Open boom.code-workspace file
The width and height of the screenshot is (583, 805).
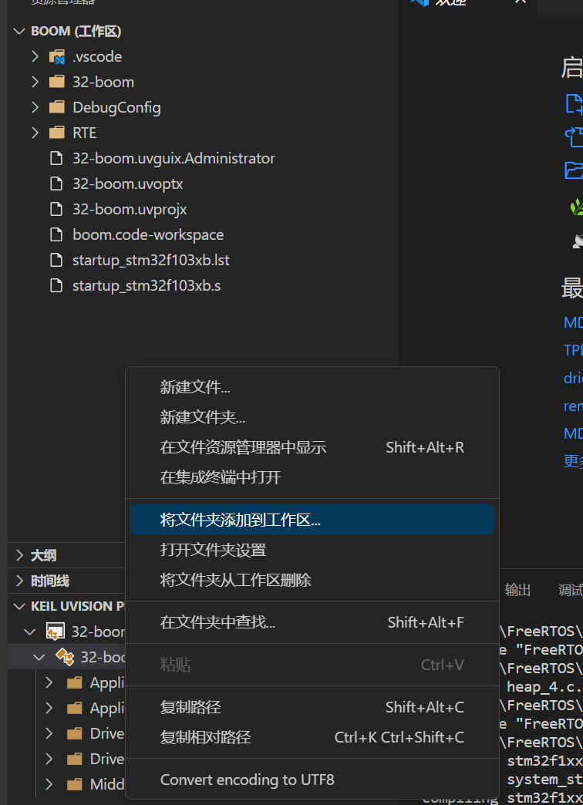[x=148, y=234]
